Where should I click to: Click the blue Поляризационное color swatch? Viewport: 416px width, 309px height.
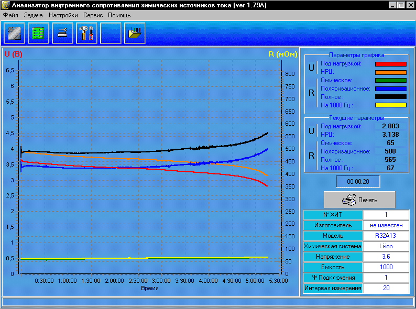click(390, 89)
